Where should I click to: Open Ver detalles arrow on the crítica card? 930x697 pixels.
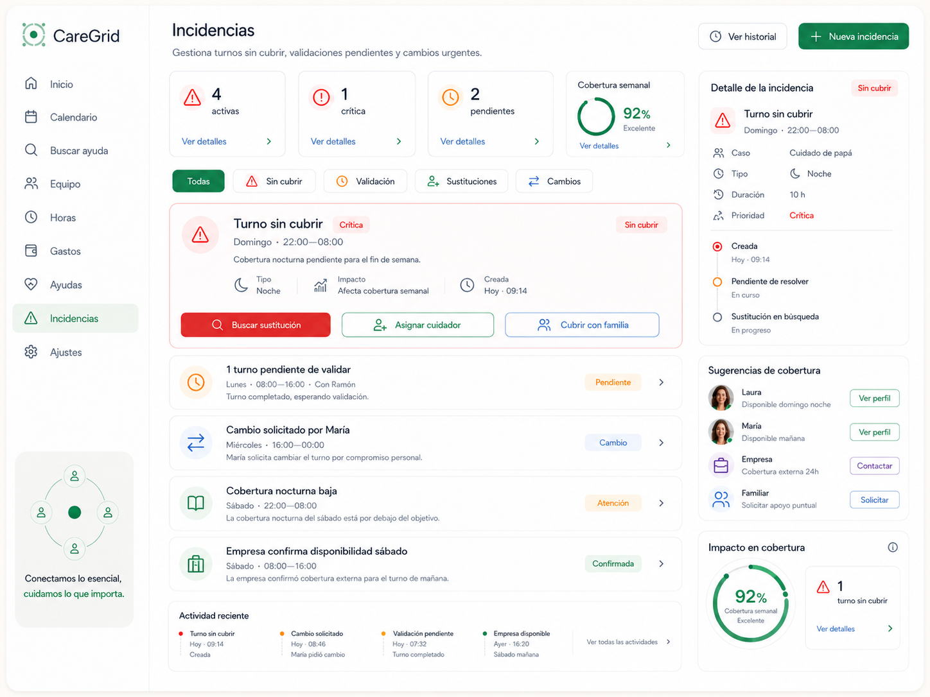pos(399,141)
